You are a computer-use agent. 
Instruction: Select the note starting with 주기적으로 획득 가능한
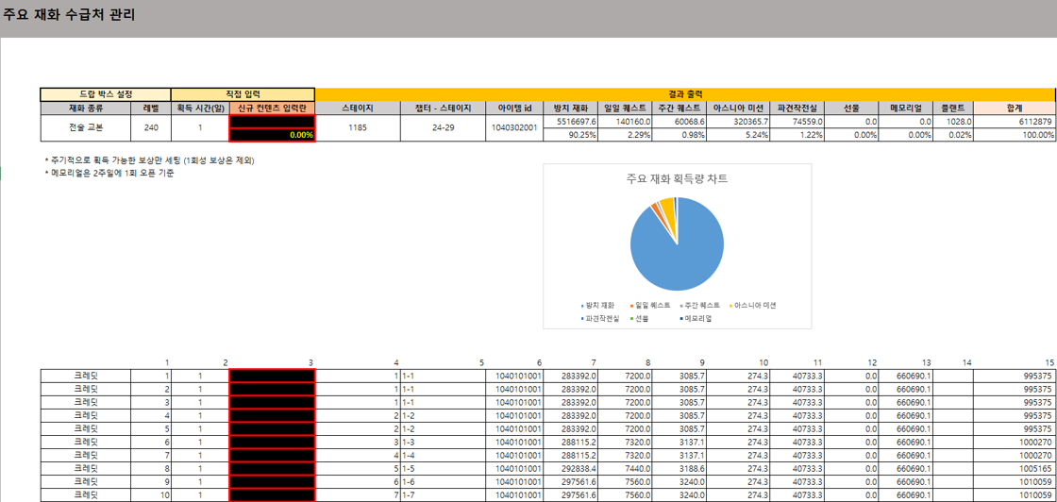coord(149,161)
